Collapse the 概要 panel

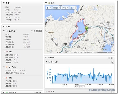pyautogui.click(x=4, y=3)
